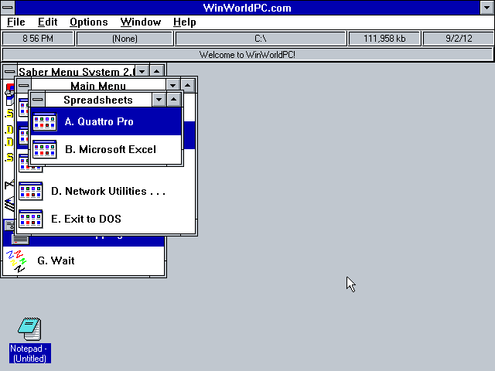Click the C:\ directory panel
495x371 pixels.
pyautogui.click(x=261, y=39)
